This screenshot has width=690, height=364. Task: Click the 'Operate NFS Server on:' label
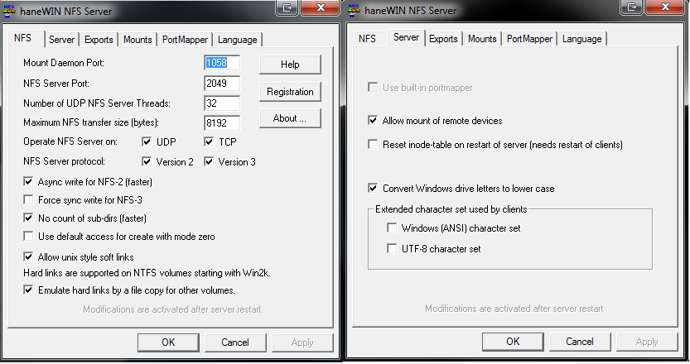[x=70, y=141]
